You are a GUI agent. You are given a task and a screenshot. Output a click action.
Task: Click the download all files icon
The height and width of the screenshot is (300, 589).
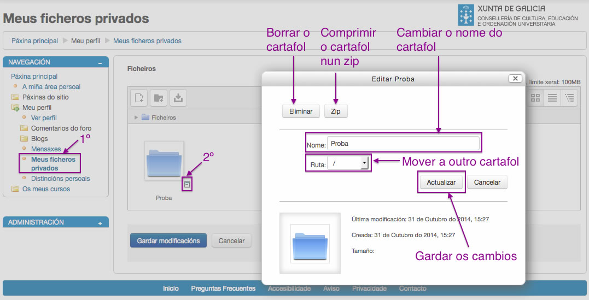point(178,98)
